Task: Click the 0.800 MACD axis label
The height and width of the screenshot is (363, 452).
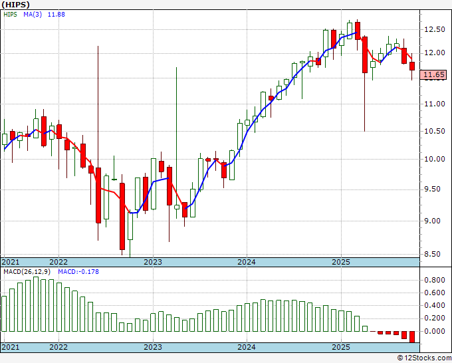Action: 435,280
